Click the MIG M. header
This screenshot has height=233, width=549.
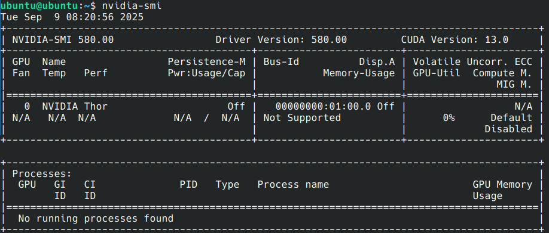point(514,84)
